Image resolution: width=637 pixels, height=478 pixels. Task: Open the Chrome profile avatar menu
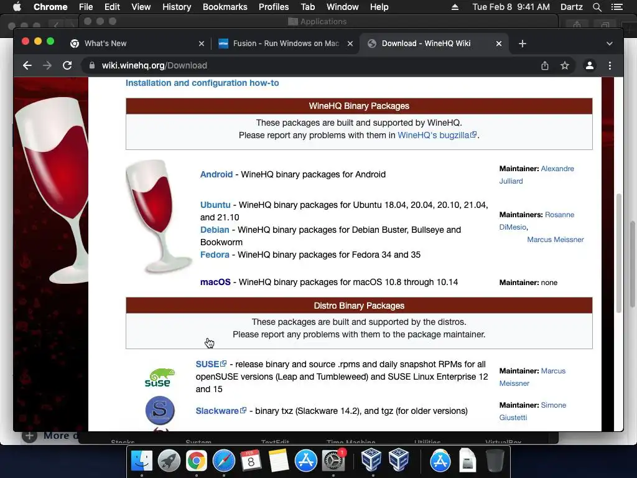(590, 65)
